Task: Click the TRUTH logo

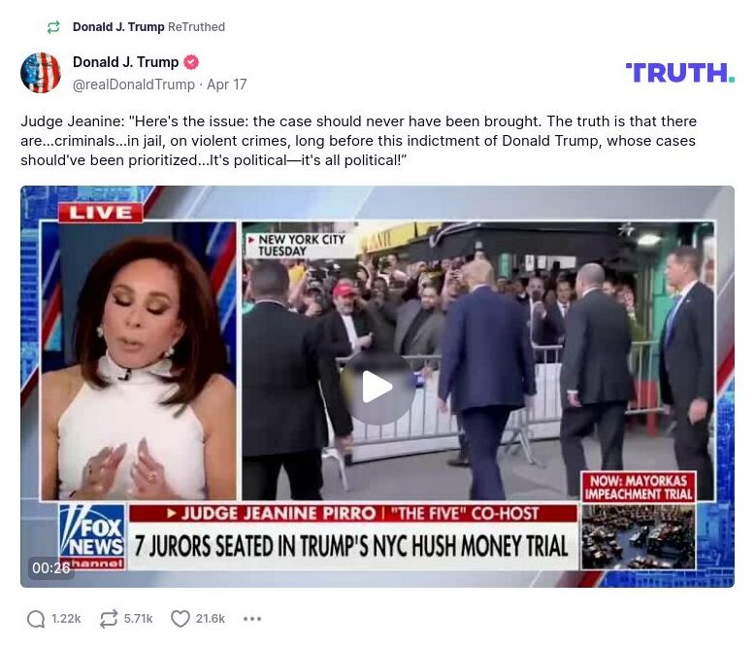Action: [680, 73]
